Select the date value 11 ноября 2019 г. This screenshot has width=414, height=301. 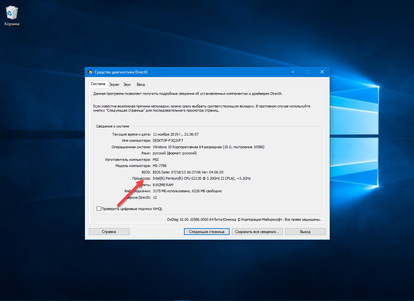pyautogui.click(x=176, y=134)
